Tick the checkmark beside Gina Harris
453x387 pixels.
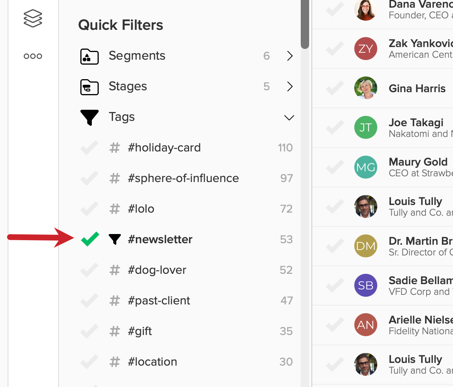click(x=335, y=88)
